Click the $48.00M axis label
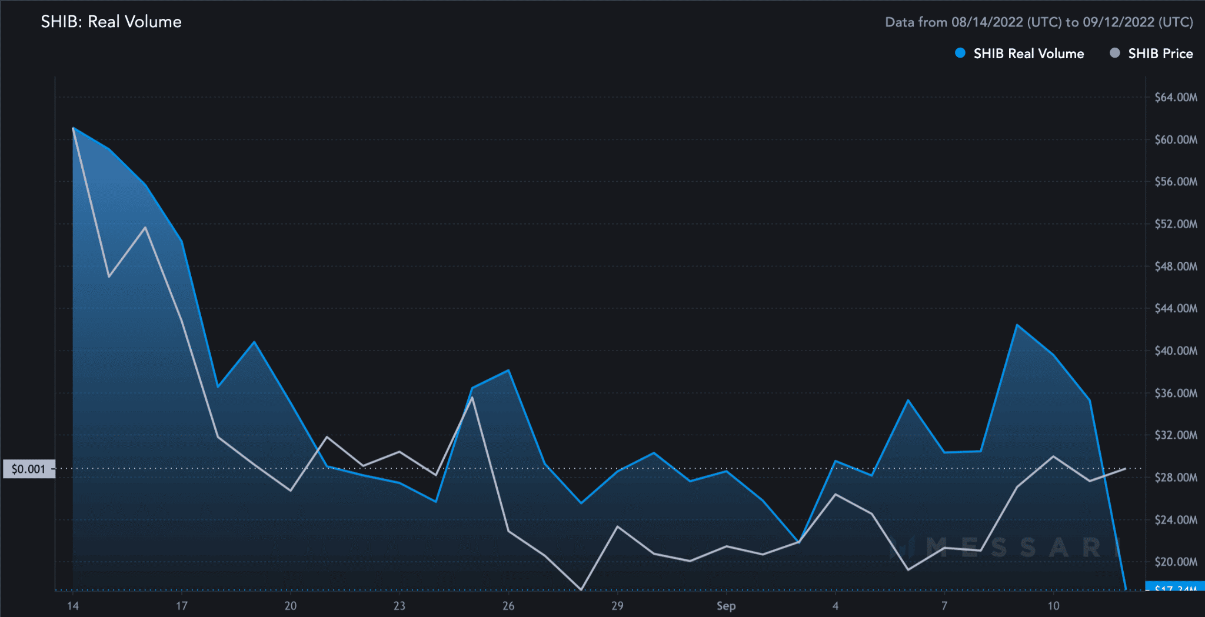 click(x=1176, y=266)
